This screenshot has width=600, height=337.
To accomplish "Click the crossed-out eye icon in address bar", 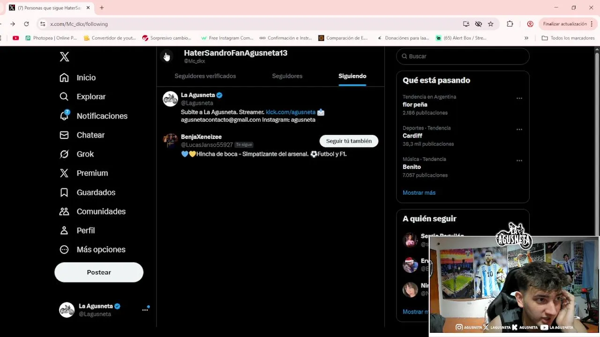I will point(478,24).
